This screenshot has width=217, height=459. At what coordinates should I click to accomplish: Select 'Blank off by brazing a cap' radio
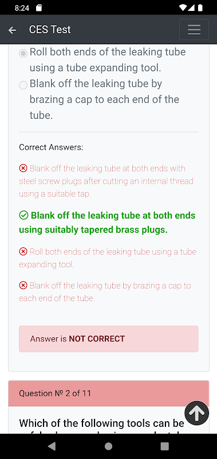pyautogui.click(x=23, y=85)
